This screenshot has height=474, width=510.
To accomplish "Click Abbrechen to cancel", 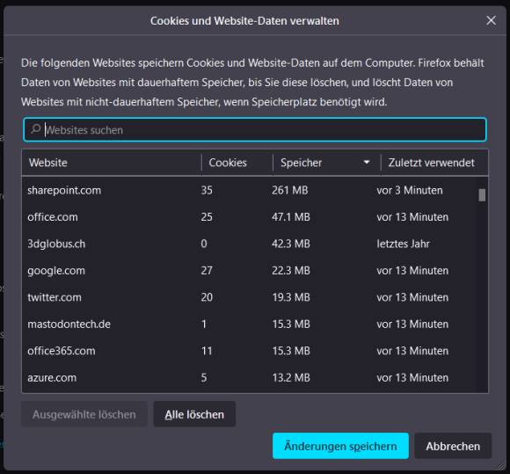I will tap(453, 446).
